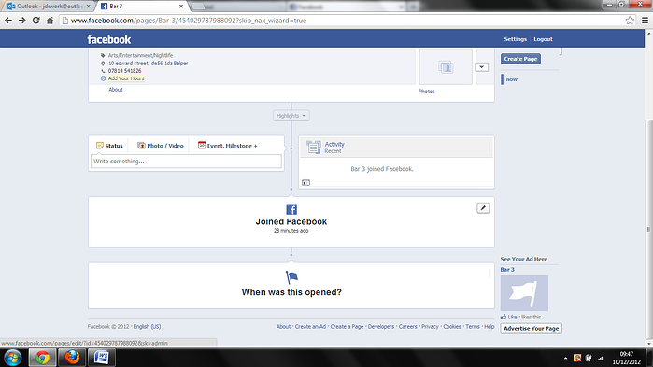Click the Advertise Your Page button
The height and width of the screenshot is (367, 653).
pos(531,329)
